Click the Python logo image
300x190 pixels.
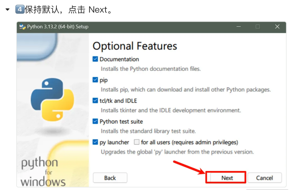click(x=52, y=99)
